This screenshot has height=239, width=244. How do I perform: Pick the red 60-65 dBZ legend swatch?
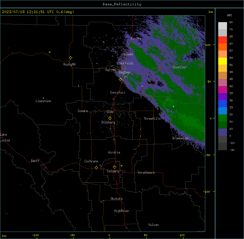click(222, 40)
